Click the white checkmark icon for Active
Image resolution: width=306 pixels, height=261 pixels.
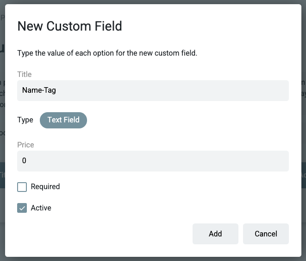click(x=22, y=208)
